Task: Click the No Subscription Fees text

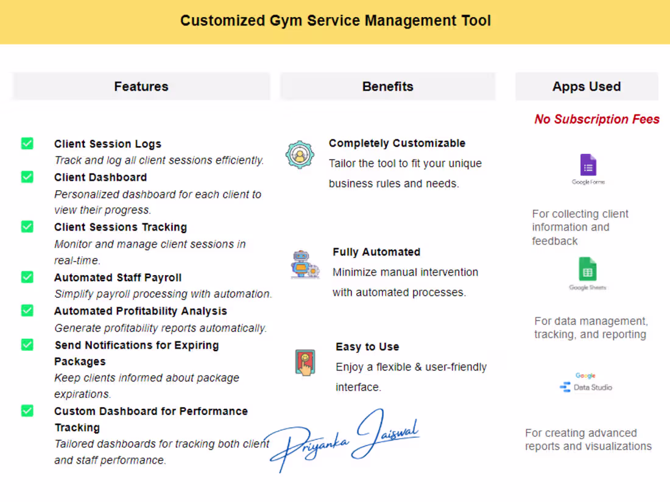Action: point(596,119)
